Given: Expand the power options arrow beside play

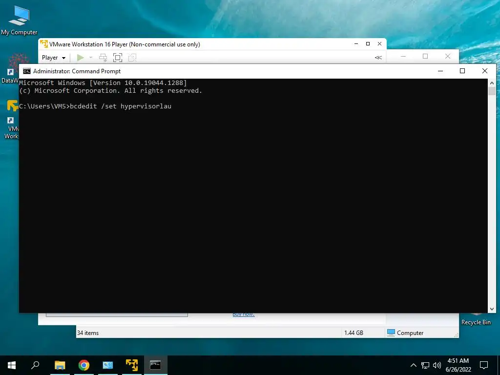Looking at the screenshot, I should (91, 58).
